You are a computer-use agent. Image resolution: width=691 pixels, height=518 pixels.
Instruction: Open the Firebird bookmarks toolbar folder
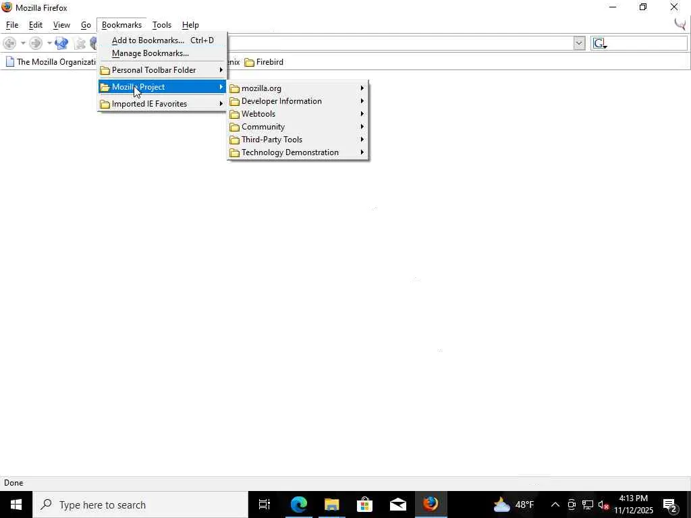tap(264, 62)
